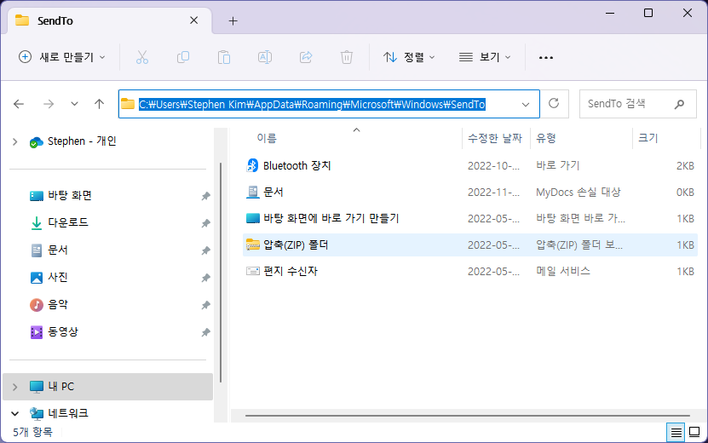Click the Delete trash can icon
Screen dimensions: 708x443
(346, 57)
